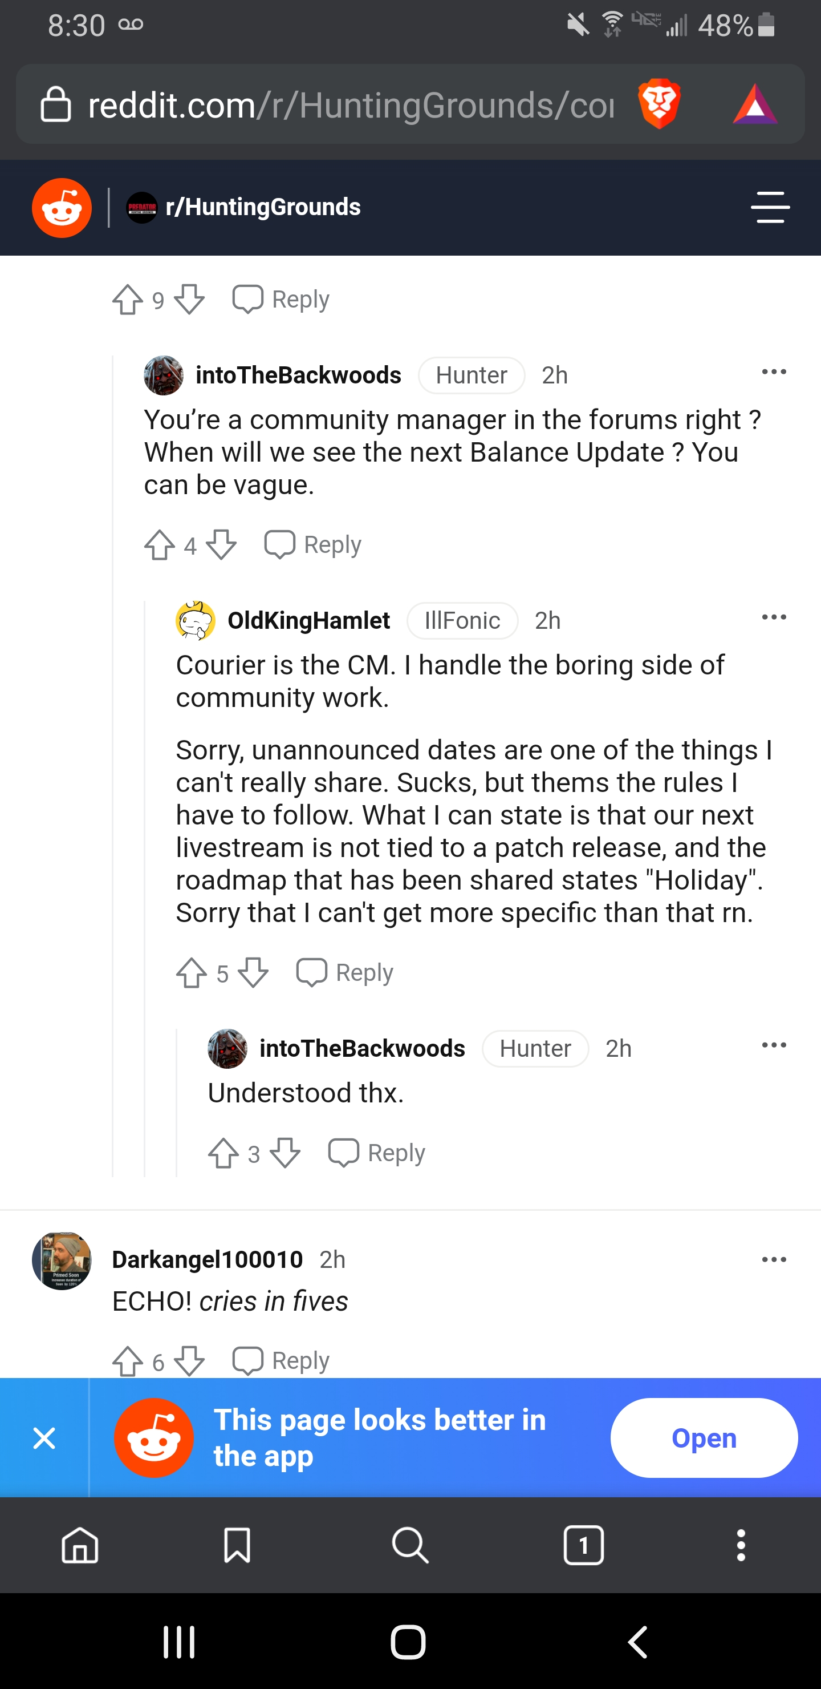
Task: Downvote OldKingHamlet's comment
Action: (253, 972)
